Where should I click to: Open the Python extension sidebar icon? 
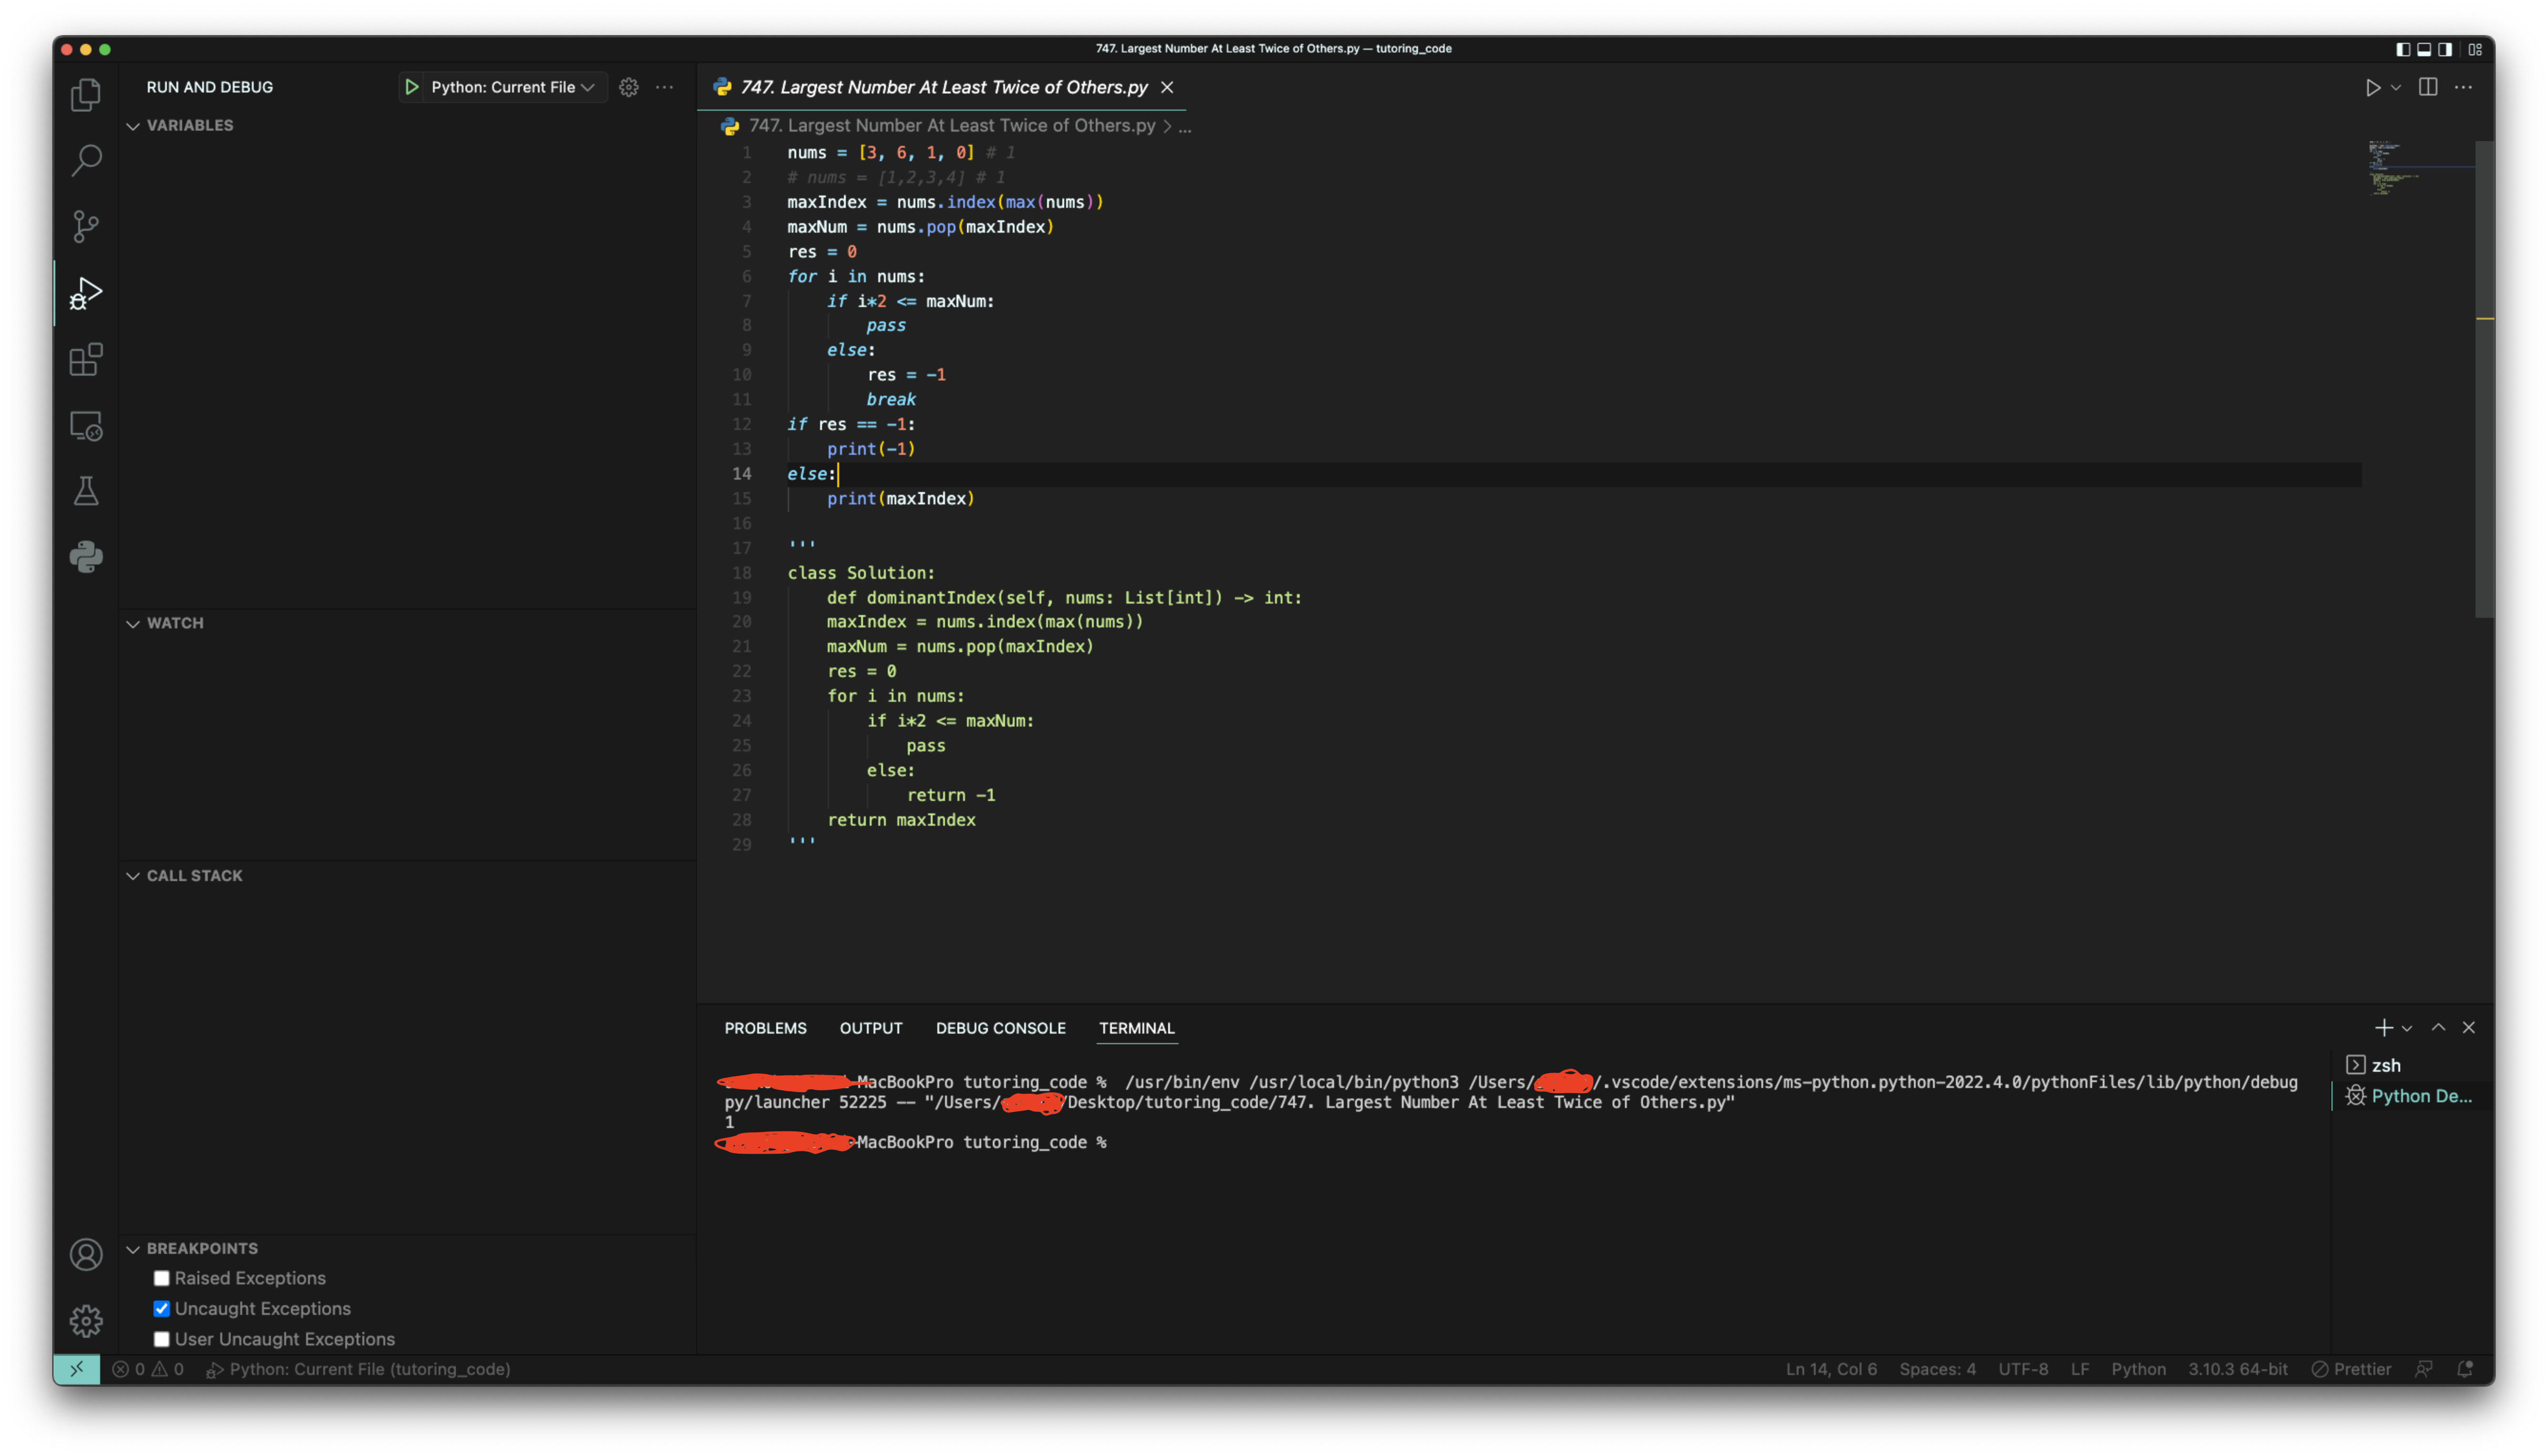click(x=86, y=557)
